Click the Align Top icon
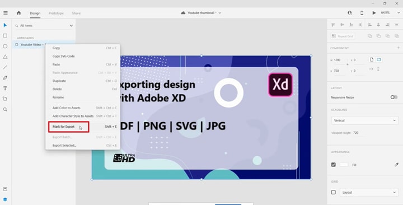This screenshot has height=205, width=403. coord(334,25)
